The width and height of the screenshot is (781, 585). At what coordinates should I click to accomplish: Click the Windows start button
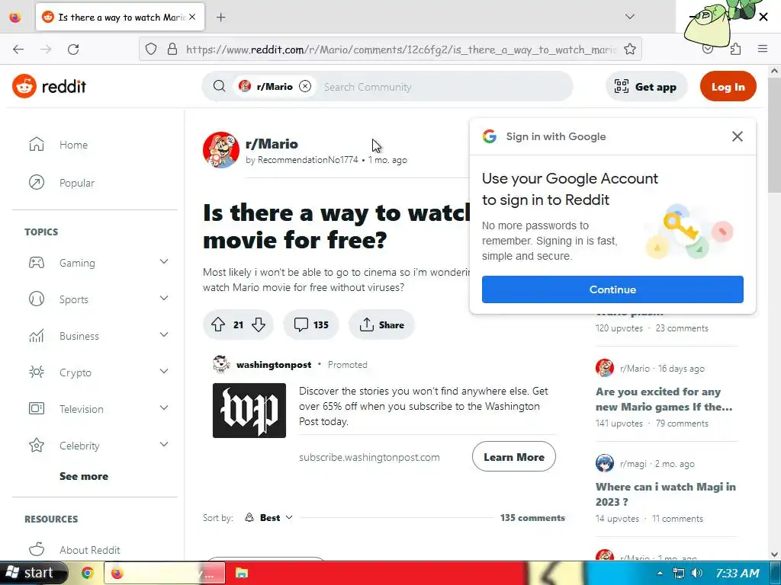coord(33,573)
